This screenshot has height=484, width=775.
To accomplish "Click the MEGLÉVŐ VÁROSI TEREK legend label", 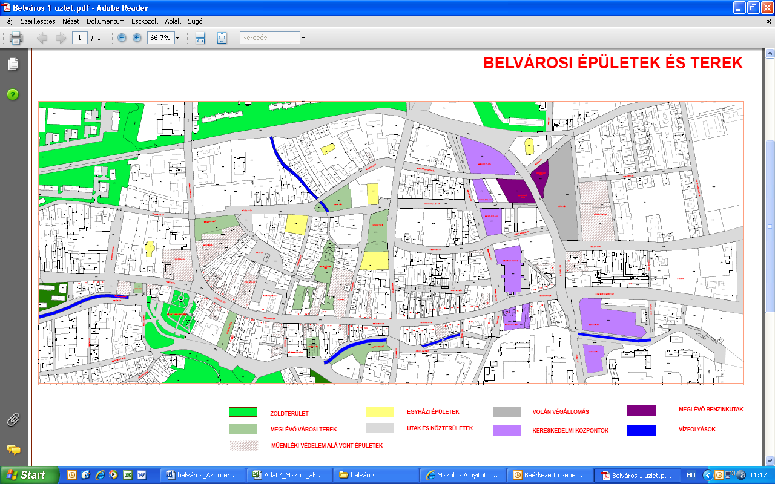I will pyautogui.click(x=303, y=430).
